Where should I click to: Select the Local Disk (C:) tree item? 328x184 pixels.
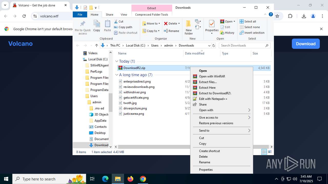pos(98,59)
